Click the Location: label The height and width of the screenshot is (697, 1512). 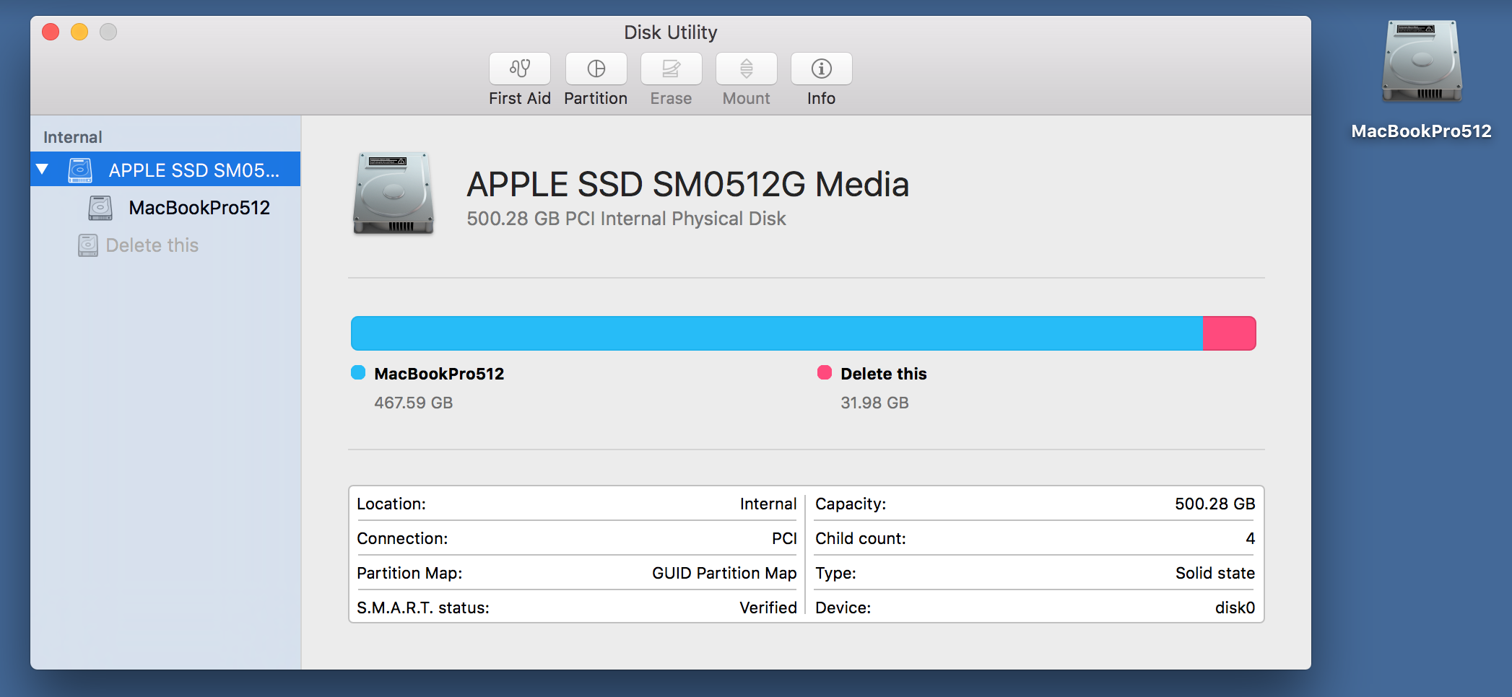(x=391, y=504)
